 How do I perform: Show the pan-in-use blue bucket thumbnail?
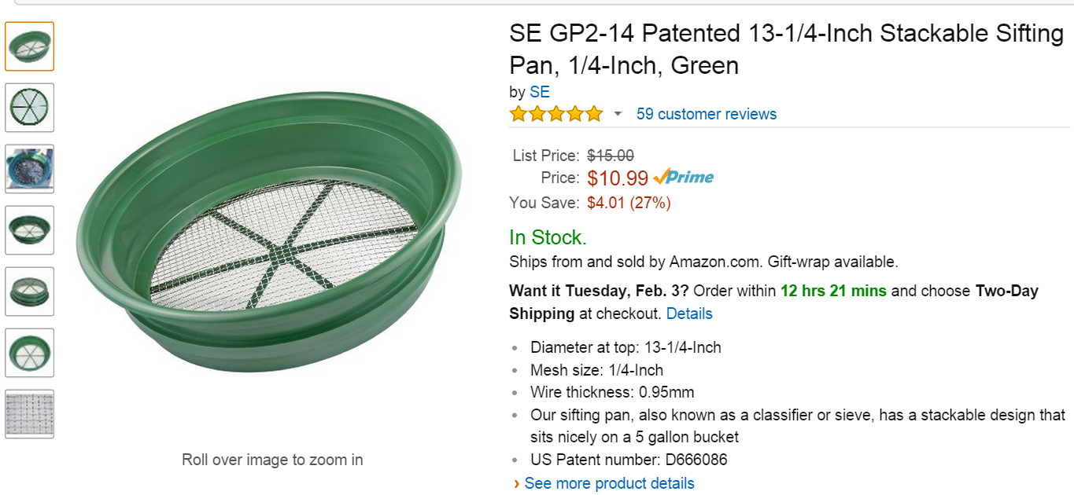[30, 169]
